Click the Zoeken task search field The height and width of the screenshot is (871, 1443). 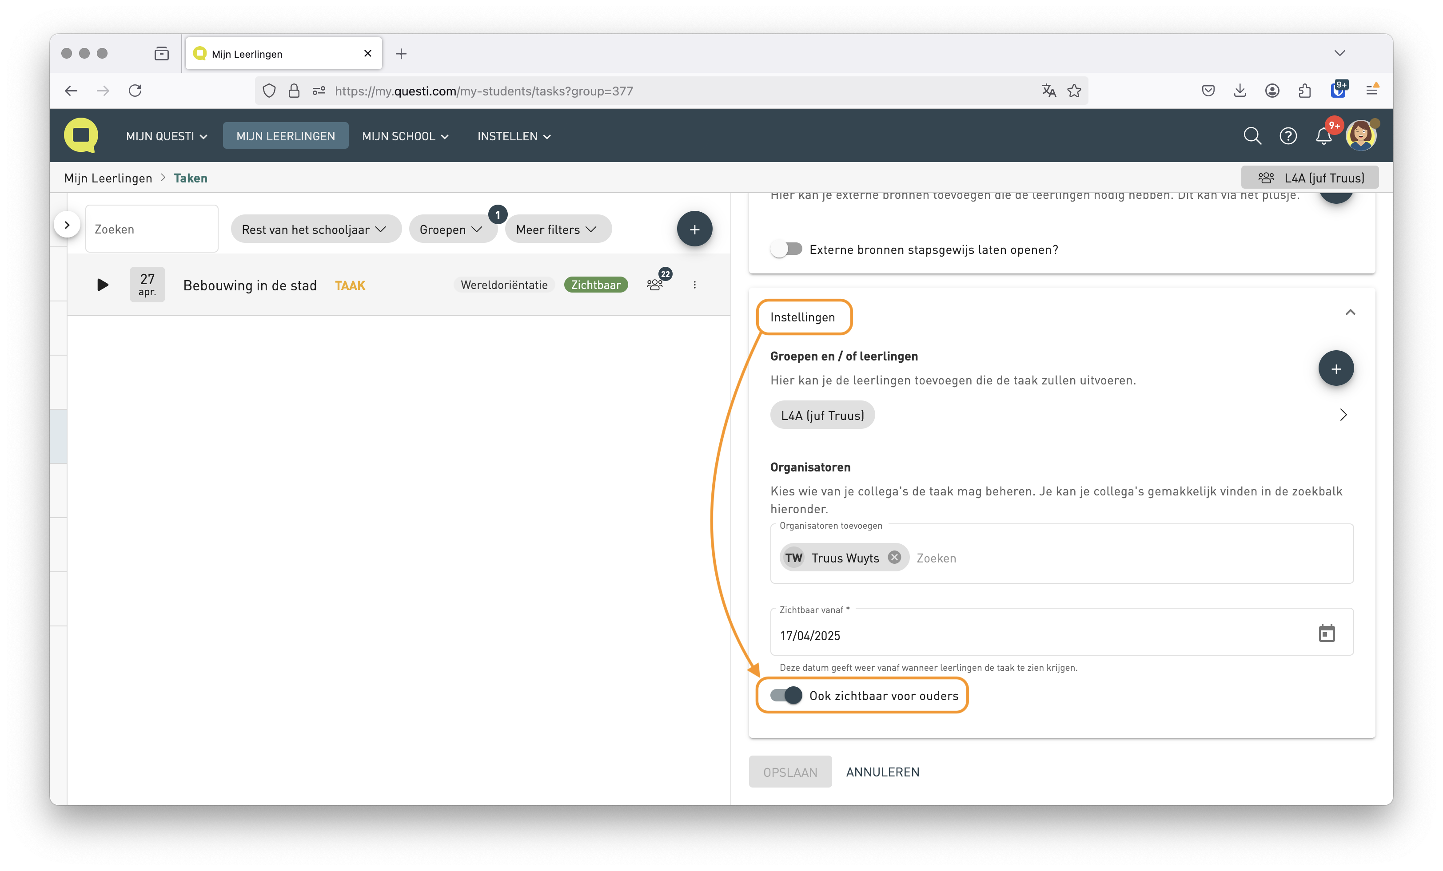pyautogui.click(x=151, y=230)
